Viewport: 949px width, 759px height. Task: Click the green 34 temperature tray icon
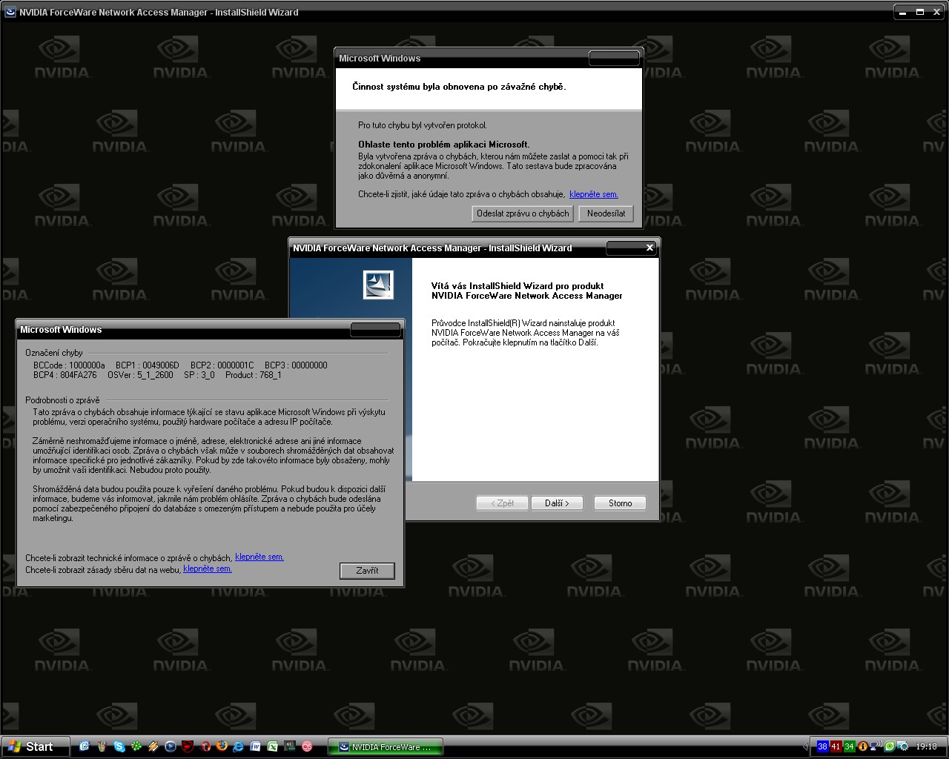pyautogui.click(x=850, y=746)
